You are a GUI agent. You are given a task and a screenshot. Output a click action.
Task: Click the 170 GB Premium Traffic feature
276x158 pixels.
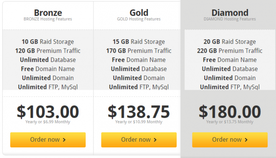pos(139,50)
